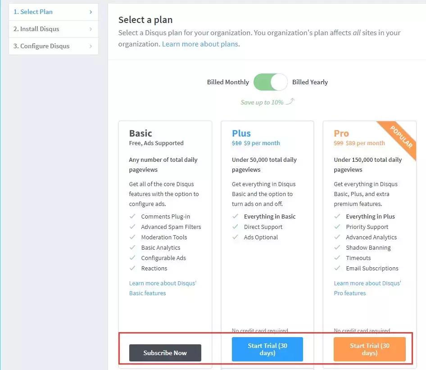Viewport: 426px width, 370px height.
Task: Toggle the Billed Monthly/Yearly switch
Action: 270,82
